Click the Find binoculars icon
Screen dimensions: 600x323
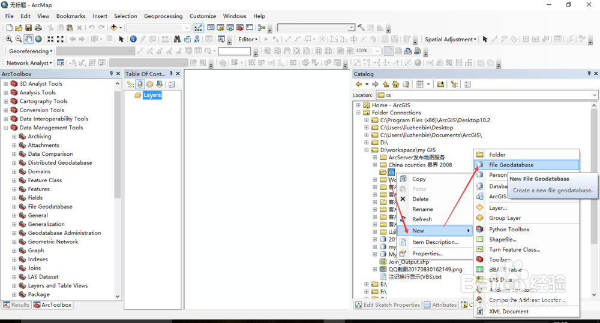coord(177,39)
